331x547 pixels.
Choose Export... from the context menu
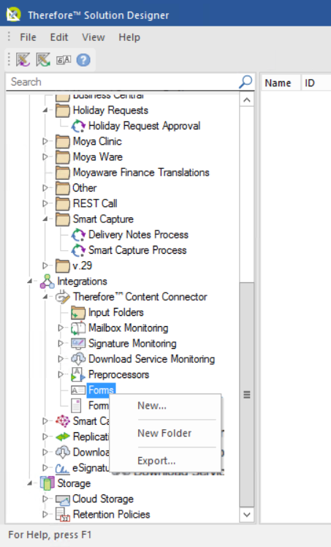pyautogui.click(x=165, y=461)
